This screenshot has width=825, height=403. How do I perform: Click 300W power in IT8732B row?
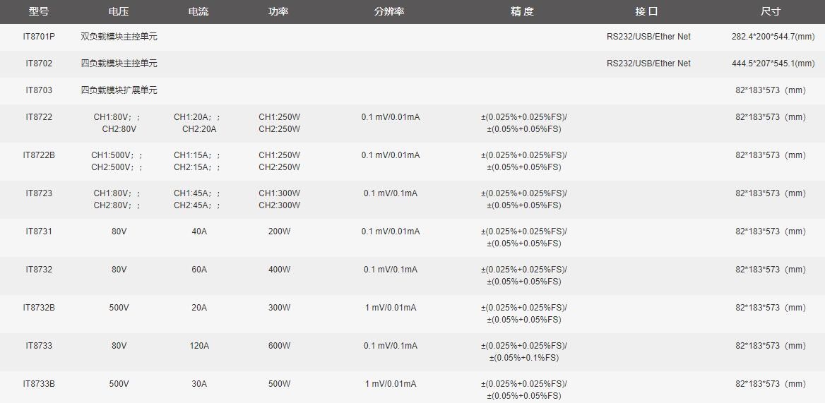[x=280, y=308]
